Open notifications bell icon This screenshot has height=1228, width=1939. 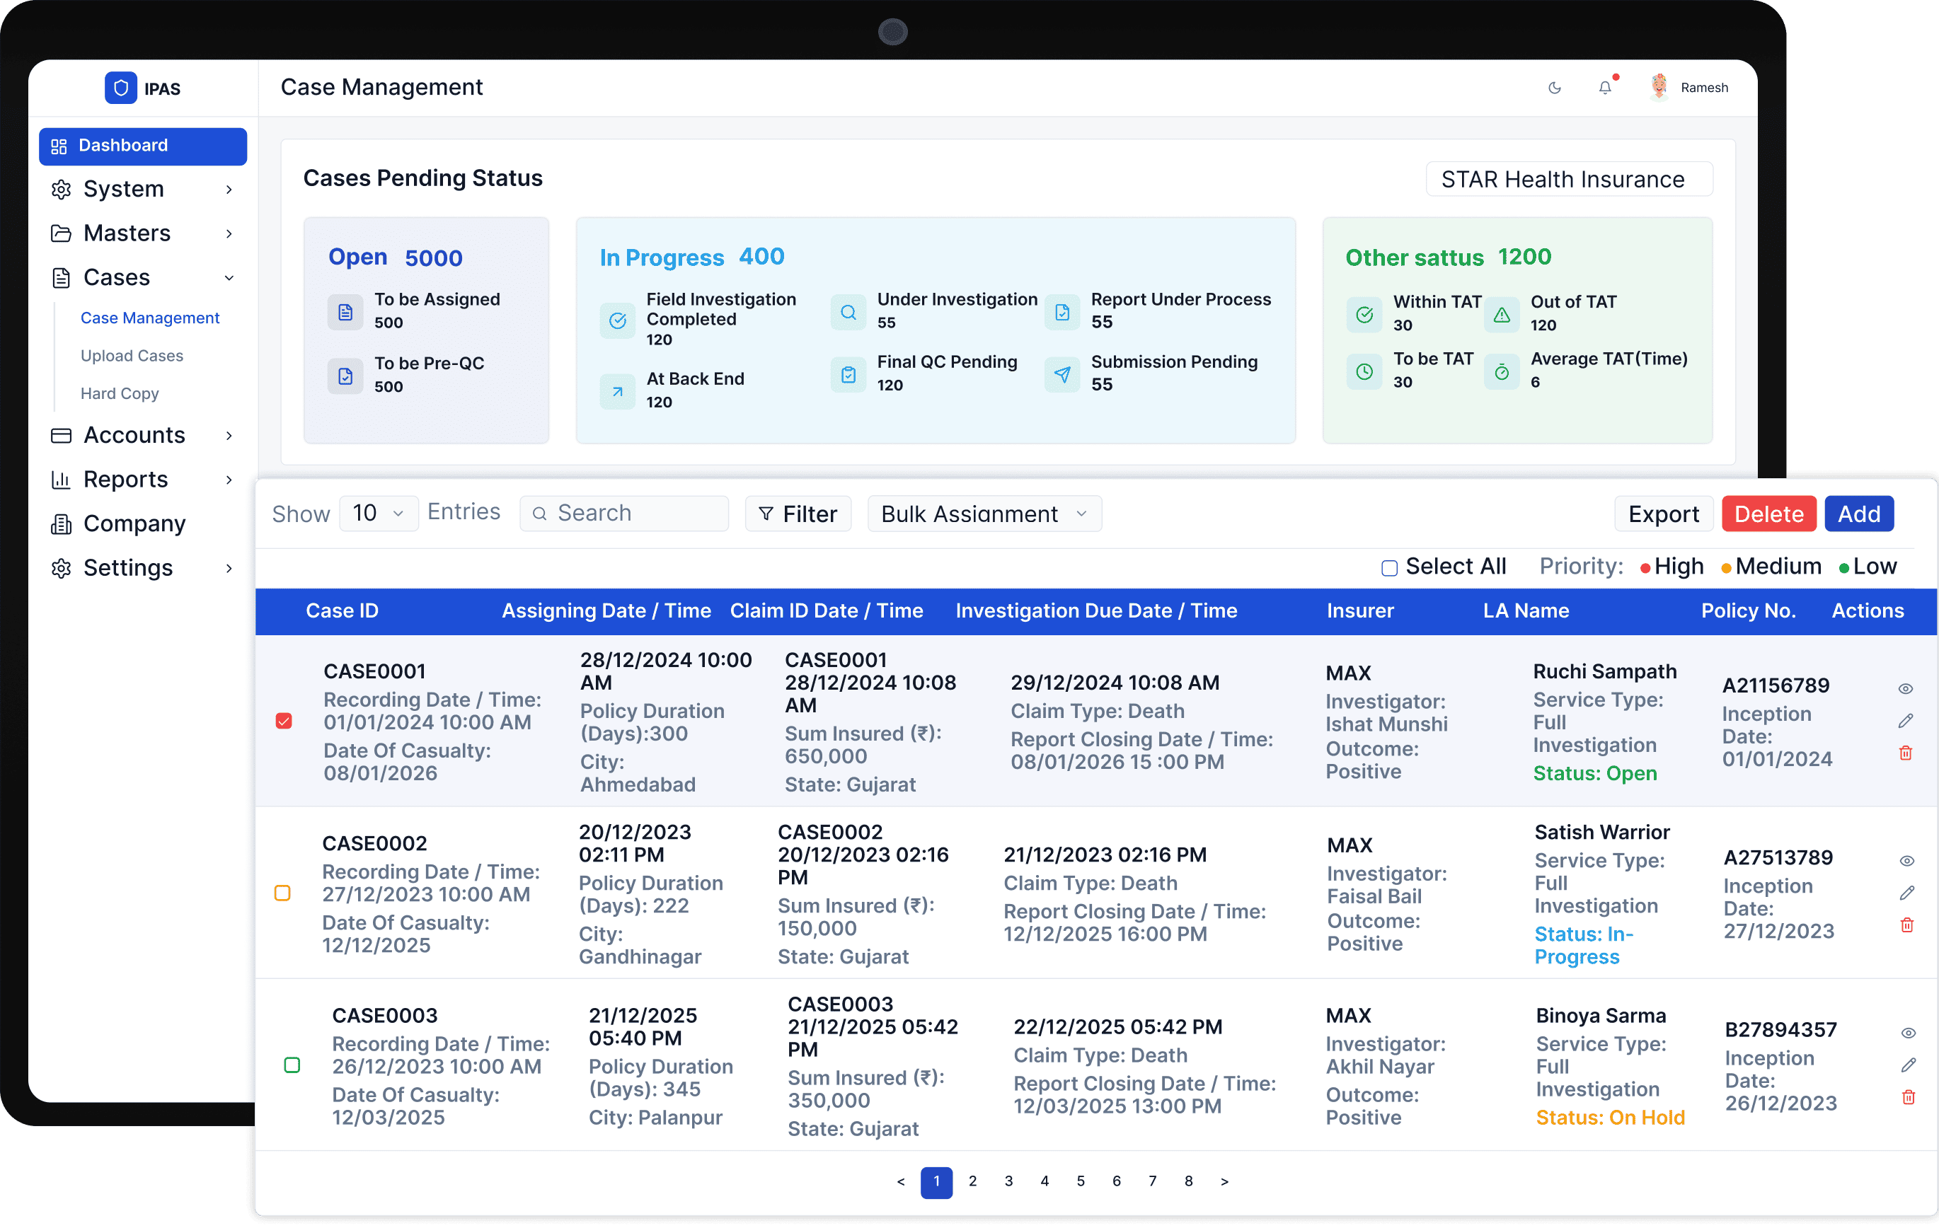1604,88
